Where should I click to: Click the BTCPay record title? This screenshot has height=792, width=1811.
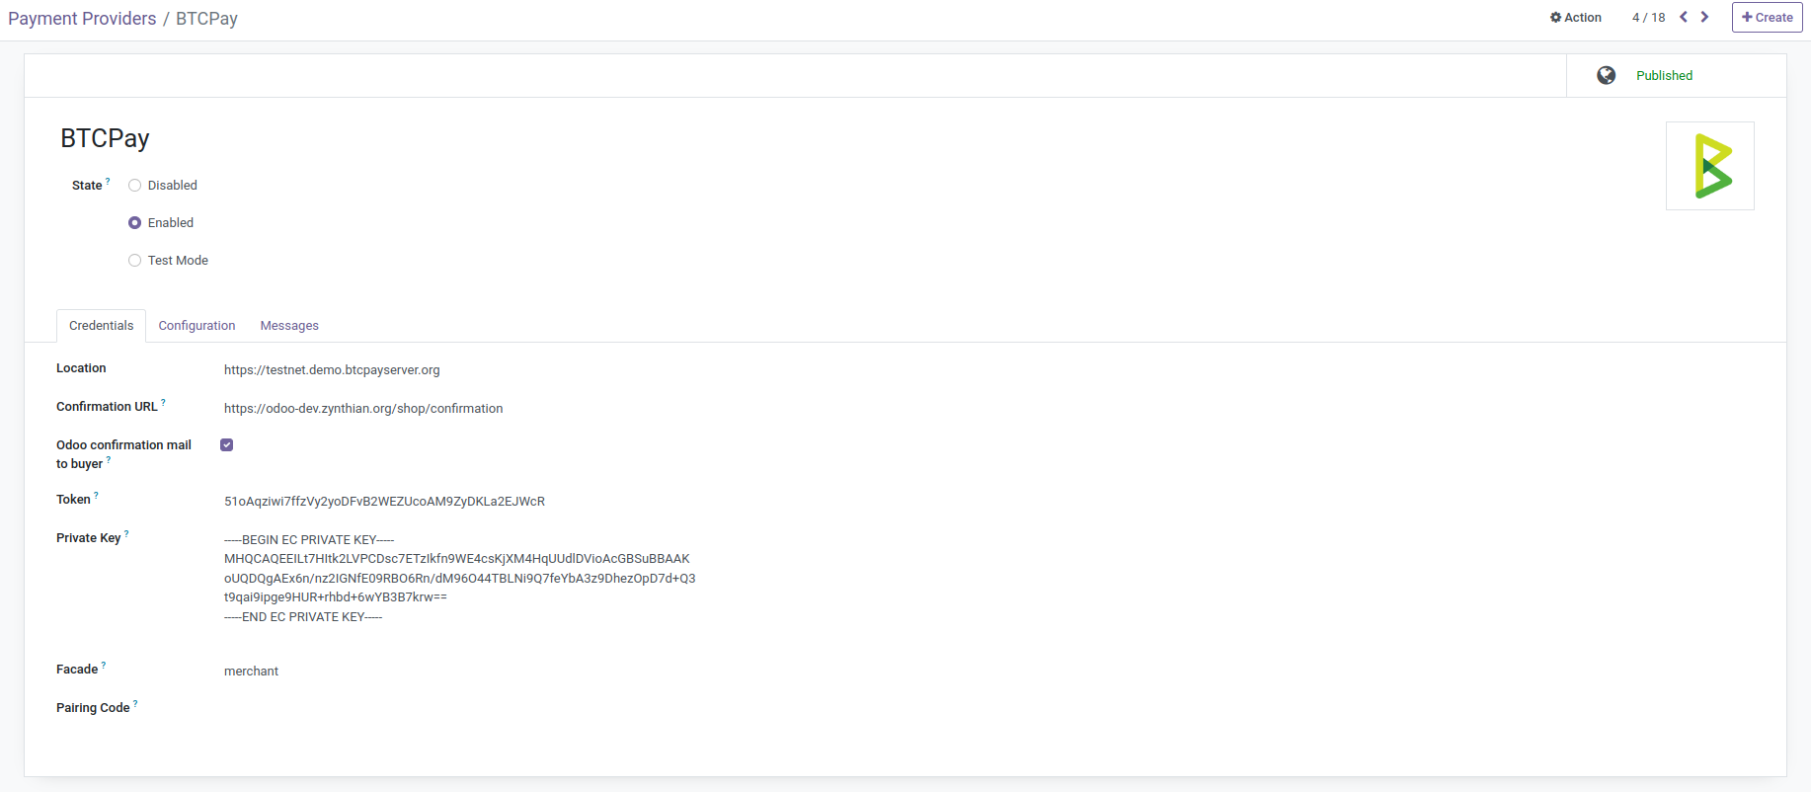pos(105,138)
